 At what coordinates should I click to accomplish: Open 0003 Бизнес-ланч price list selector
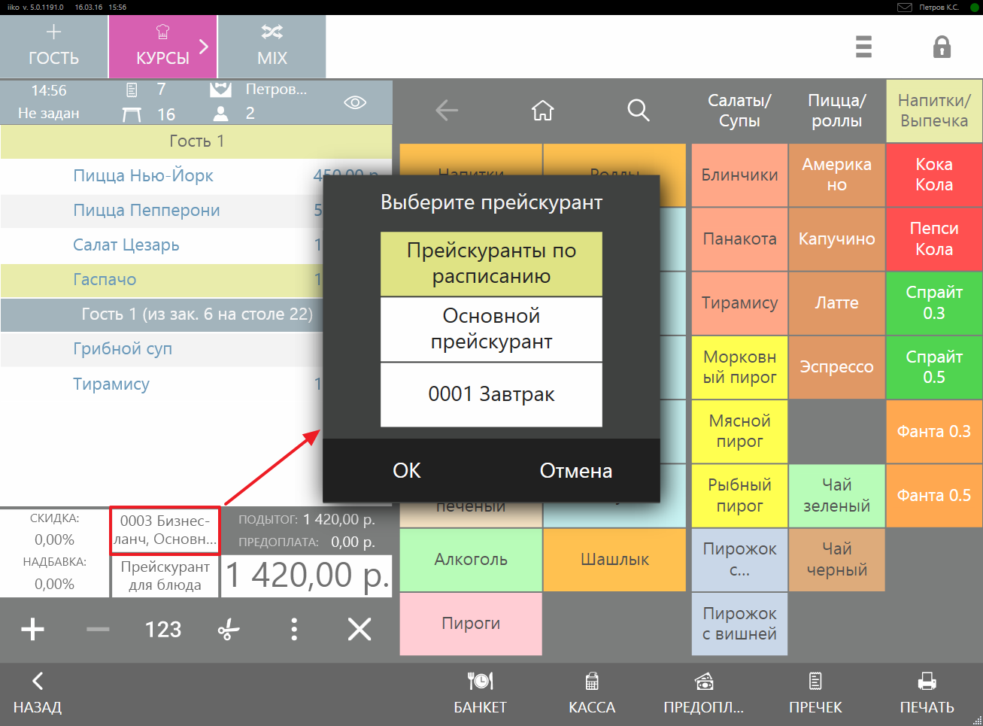click(x=165, y=530)
